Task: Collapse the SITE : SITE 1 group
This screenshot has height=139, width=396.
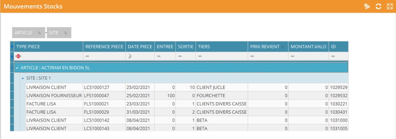Action: [x=23, y=78]
